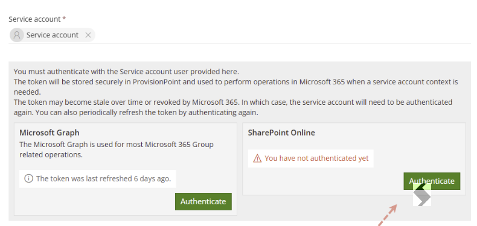477x226 pixels.
Task: Click 'You must authenticate with the Service account' text
Action: [127, 72]
